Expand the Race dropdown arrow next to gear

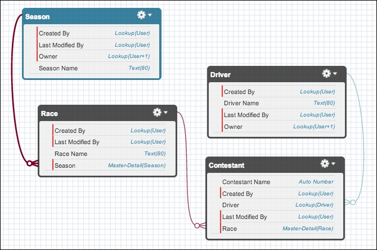pyautogui.click(x=165, y=112)
